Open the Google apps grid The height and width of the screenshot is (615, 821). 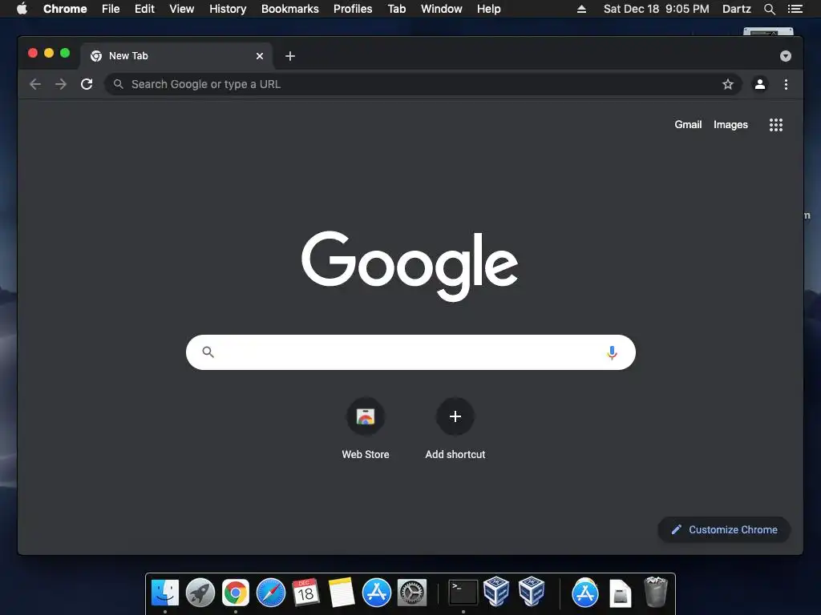[x=776, y=124]
